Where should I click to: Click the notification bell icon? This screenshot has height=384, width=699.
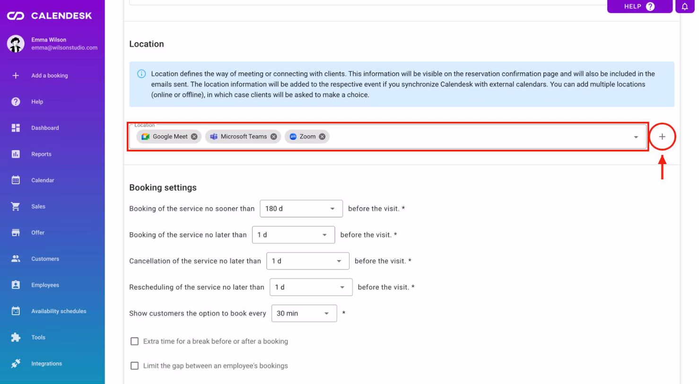(x=685, y=7)
